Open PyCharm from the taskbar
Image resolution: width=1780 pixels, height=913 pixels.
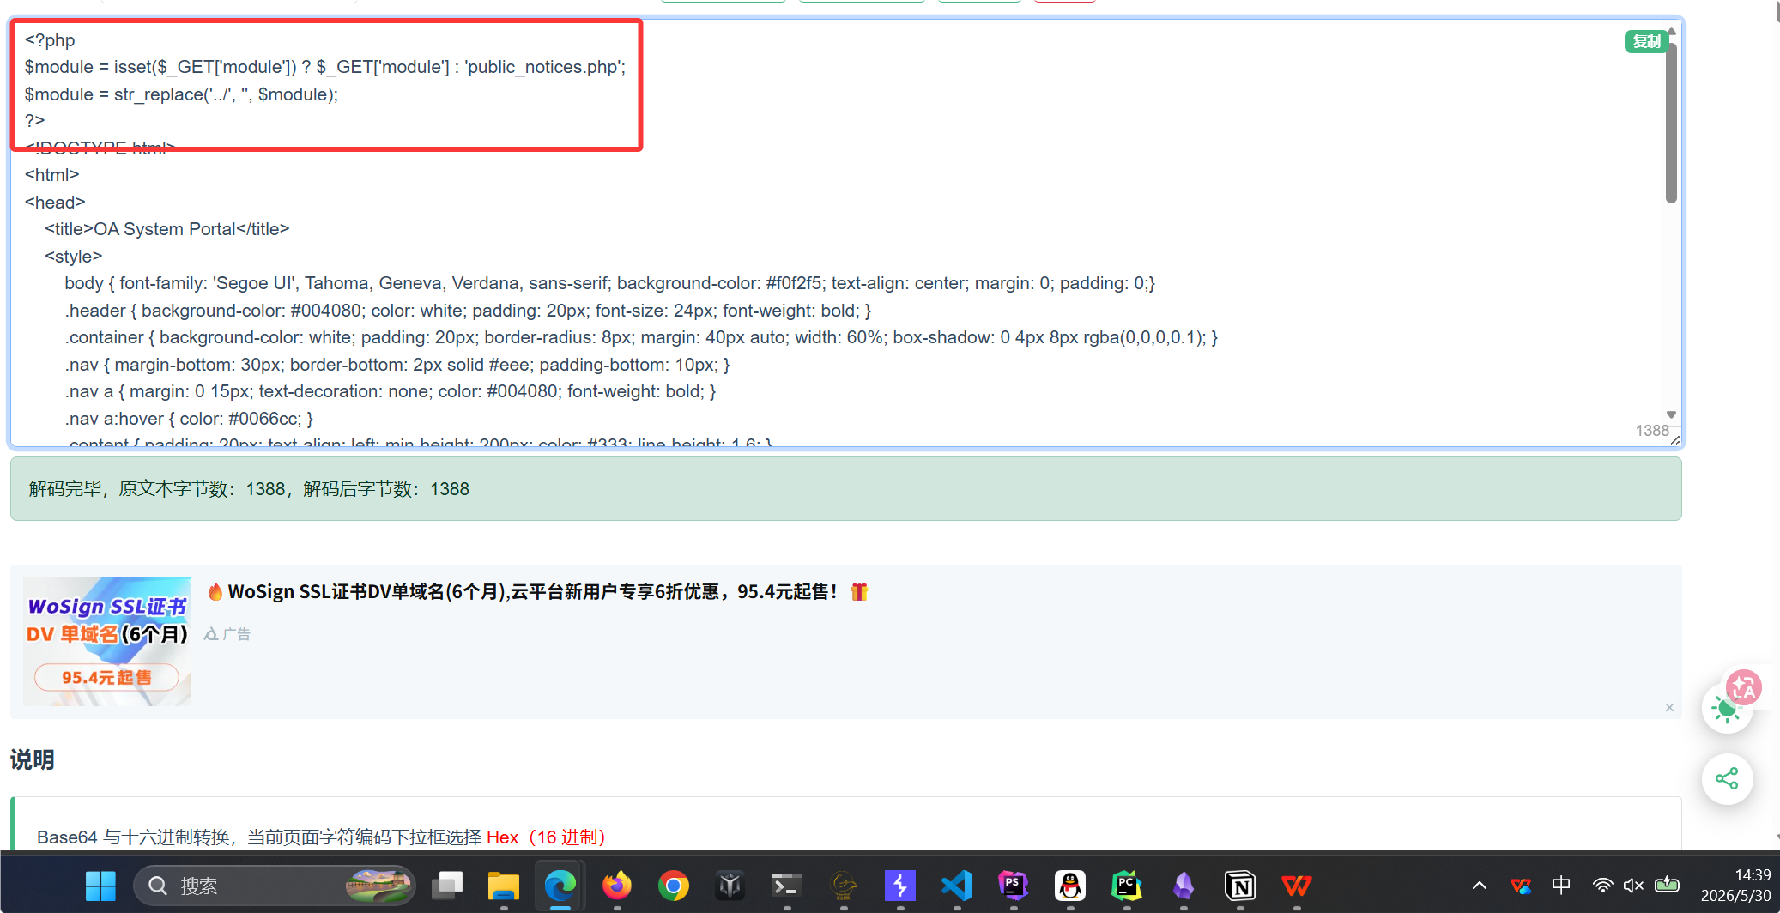pyautogui.click(x=1127, y=886)
